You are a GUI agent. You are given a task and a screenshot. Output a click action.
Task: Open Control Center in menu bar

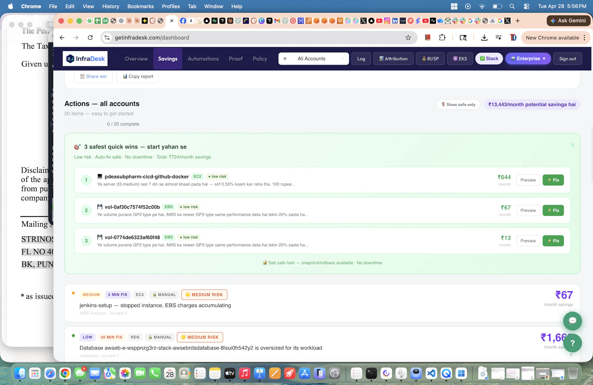point(526,6)
